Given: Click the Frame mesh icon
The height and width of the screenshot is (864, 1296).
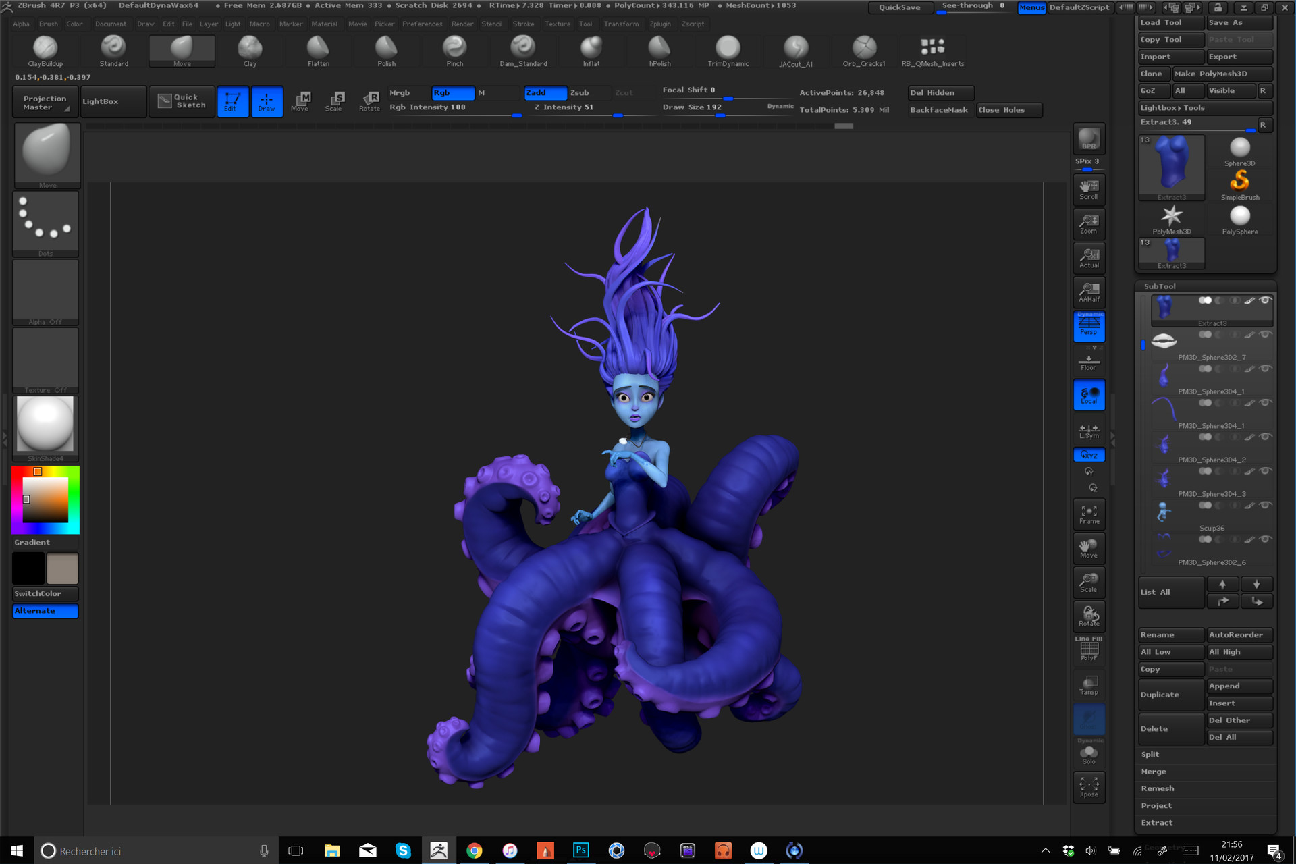Looking at the screenshot, I should (x=1089, y=514).
